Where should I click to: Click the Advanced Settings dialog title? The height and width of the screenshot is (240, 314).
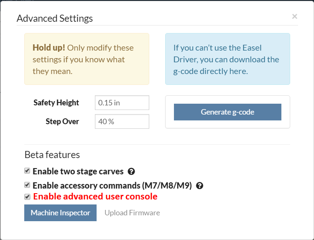pyautogui.click(x=54, y=18)
